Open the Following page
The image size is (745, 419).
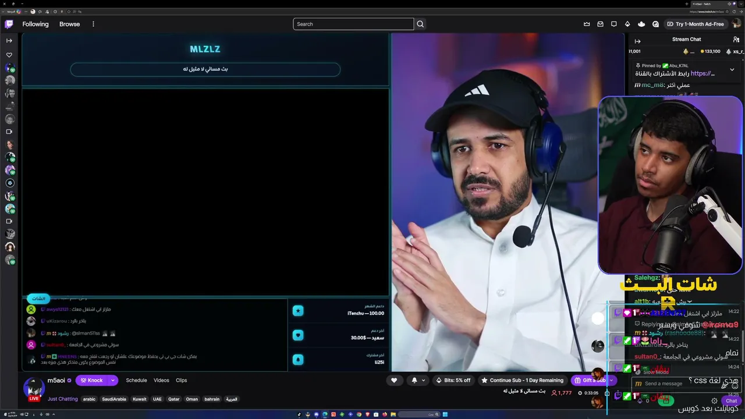coord(36,24)
